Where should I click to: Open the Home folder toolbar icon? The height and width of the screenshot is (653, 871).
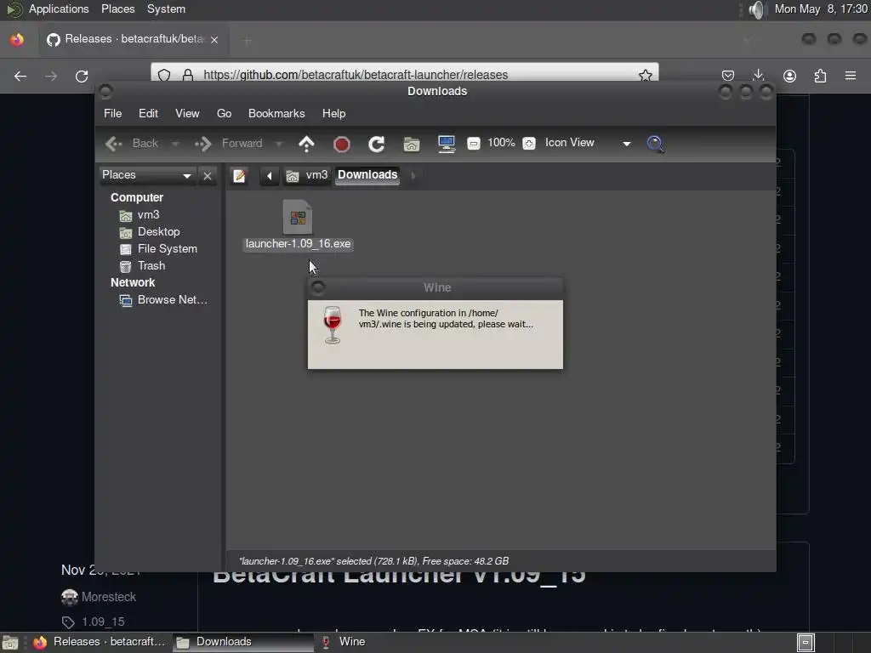(411, 145)
